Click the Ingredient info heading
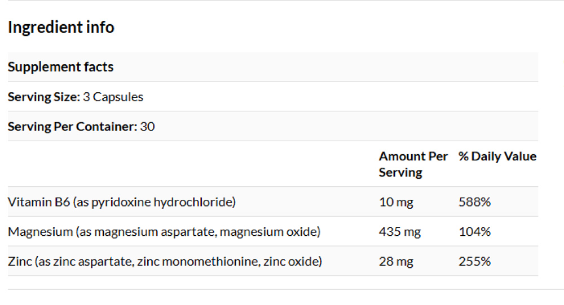 coord(61,27)
